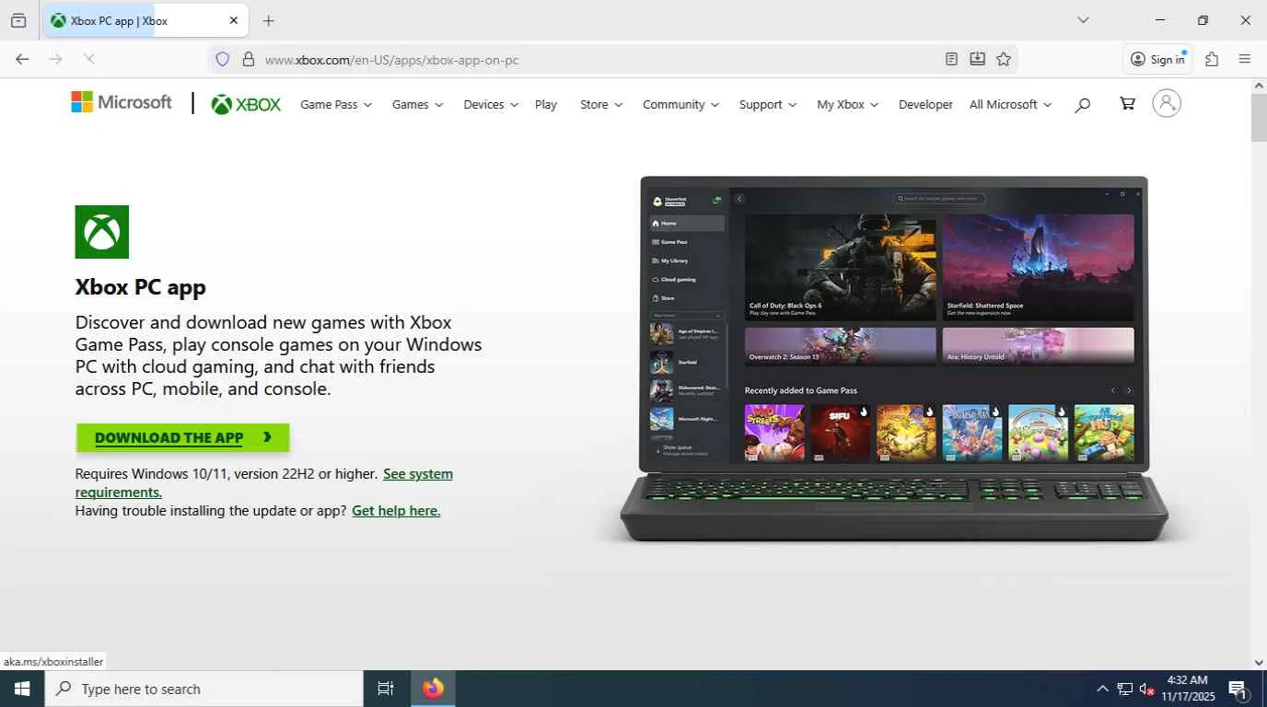Image resolution: width=1267 pixels, height=707 pixels.
Task: View site security lock information
Action: 248,59
